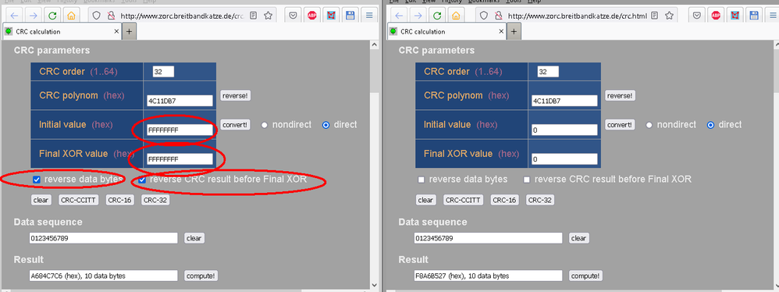The width and height of the screenshot is (779, 292).
Task: Go forward in left browser window
Action: coord(34,15)
